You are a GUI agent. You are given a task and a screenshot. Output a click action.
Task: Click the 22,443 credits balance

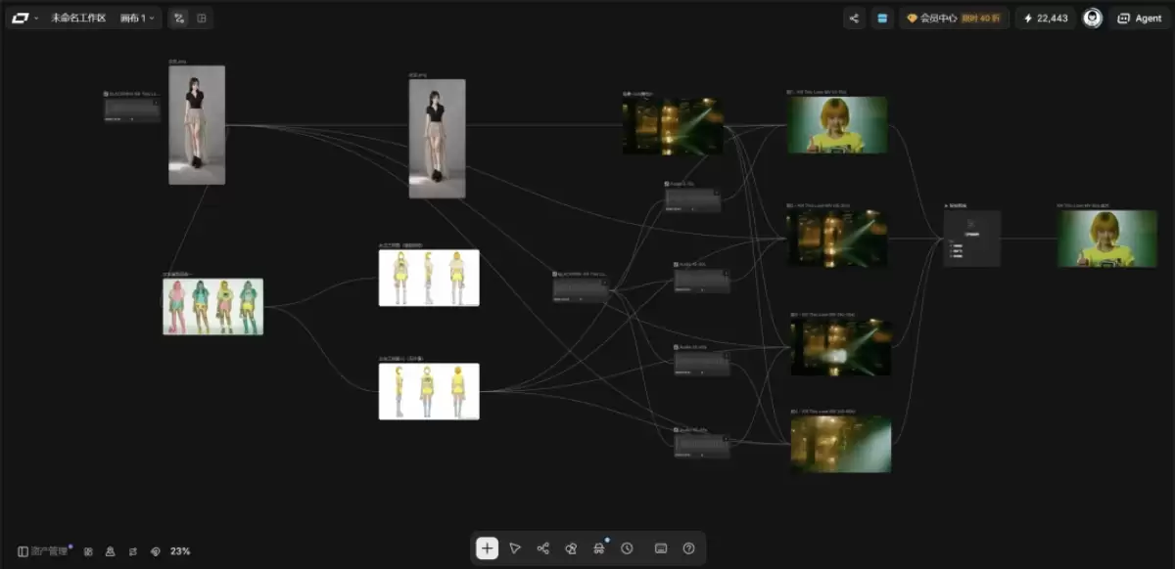(1045, 18)
